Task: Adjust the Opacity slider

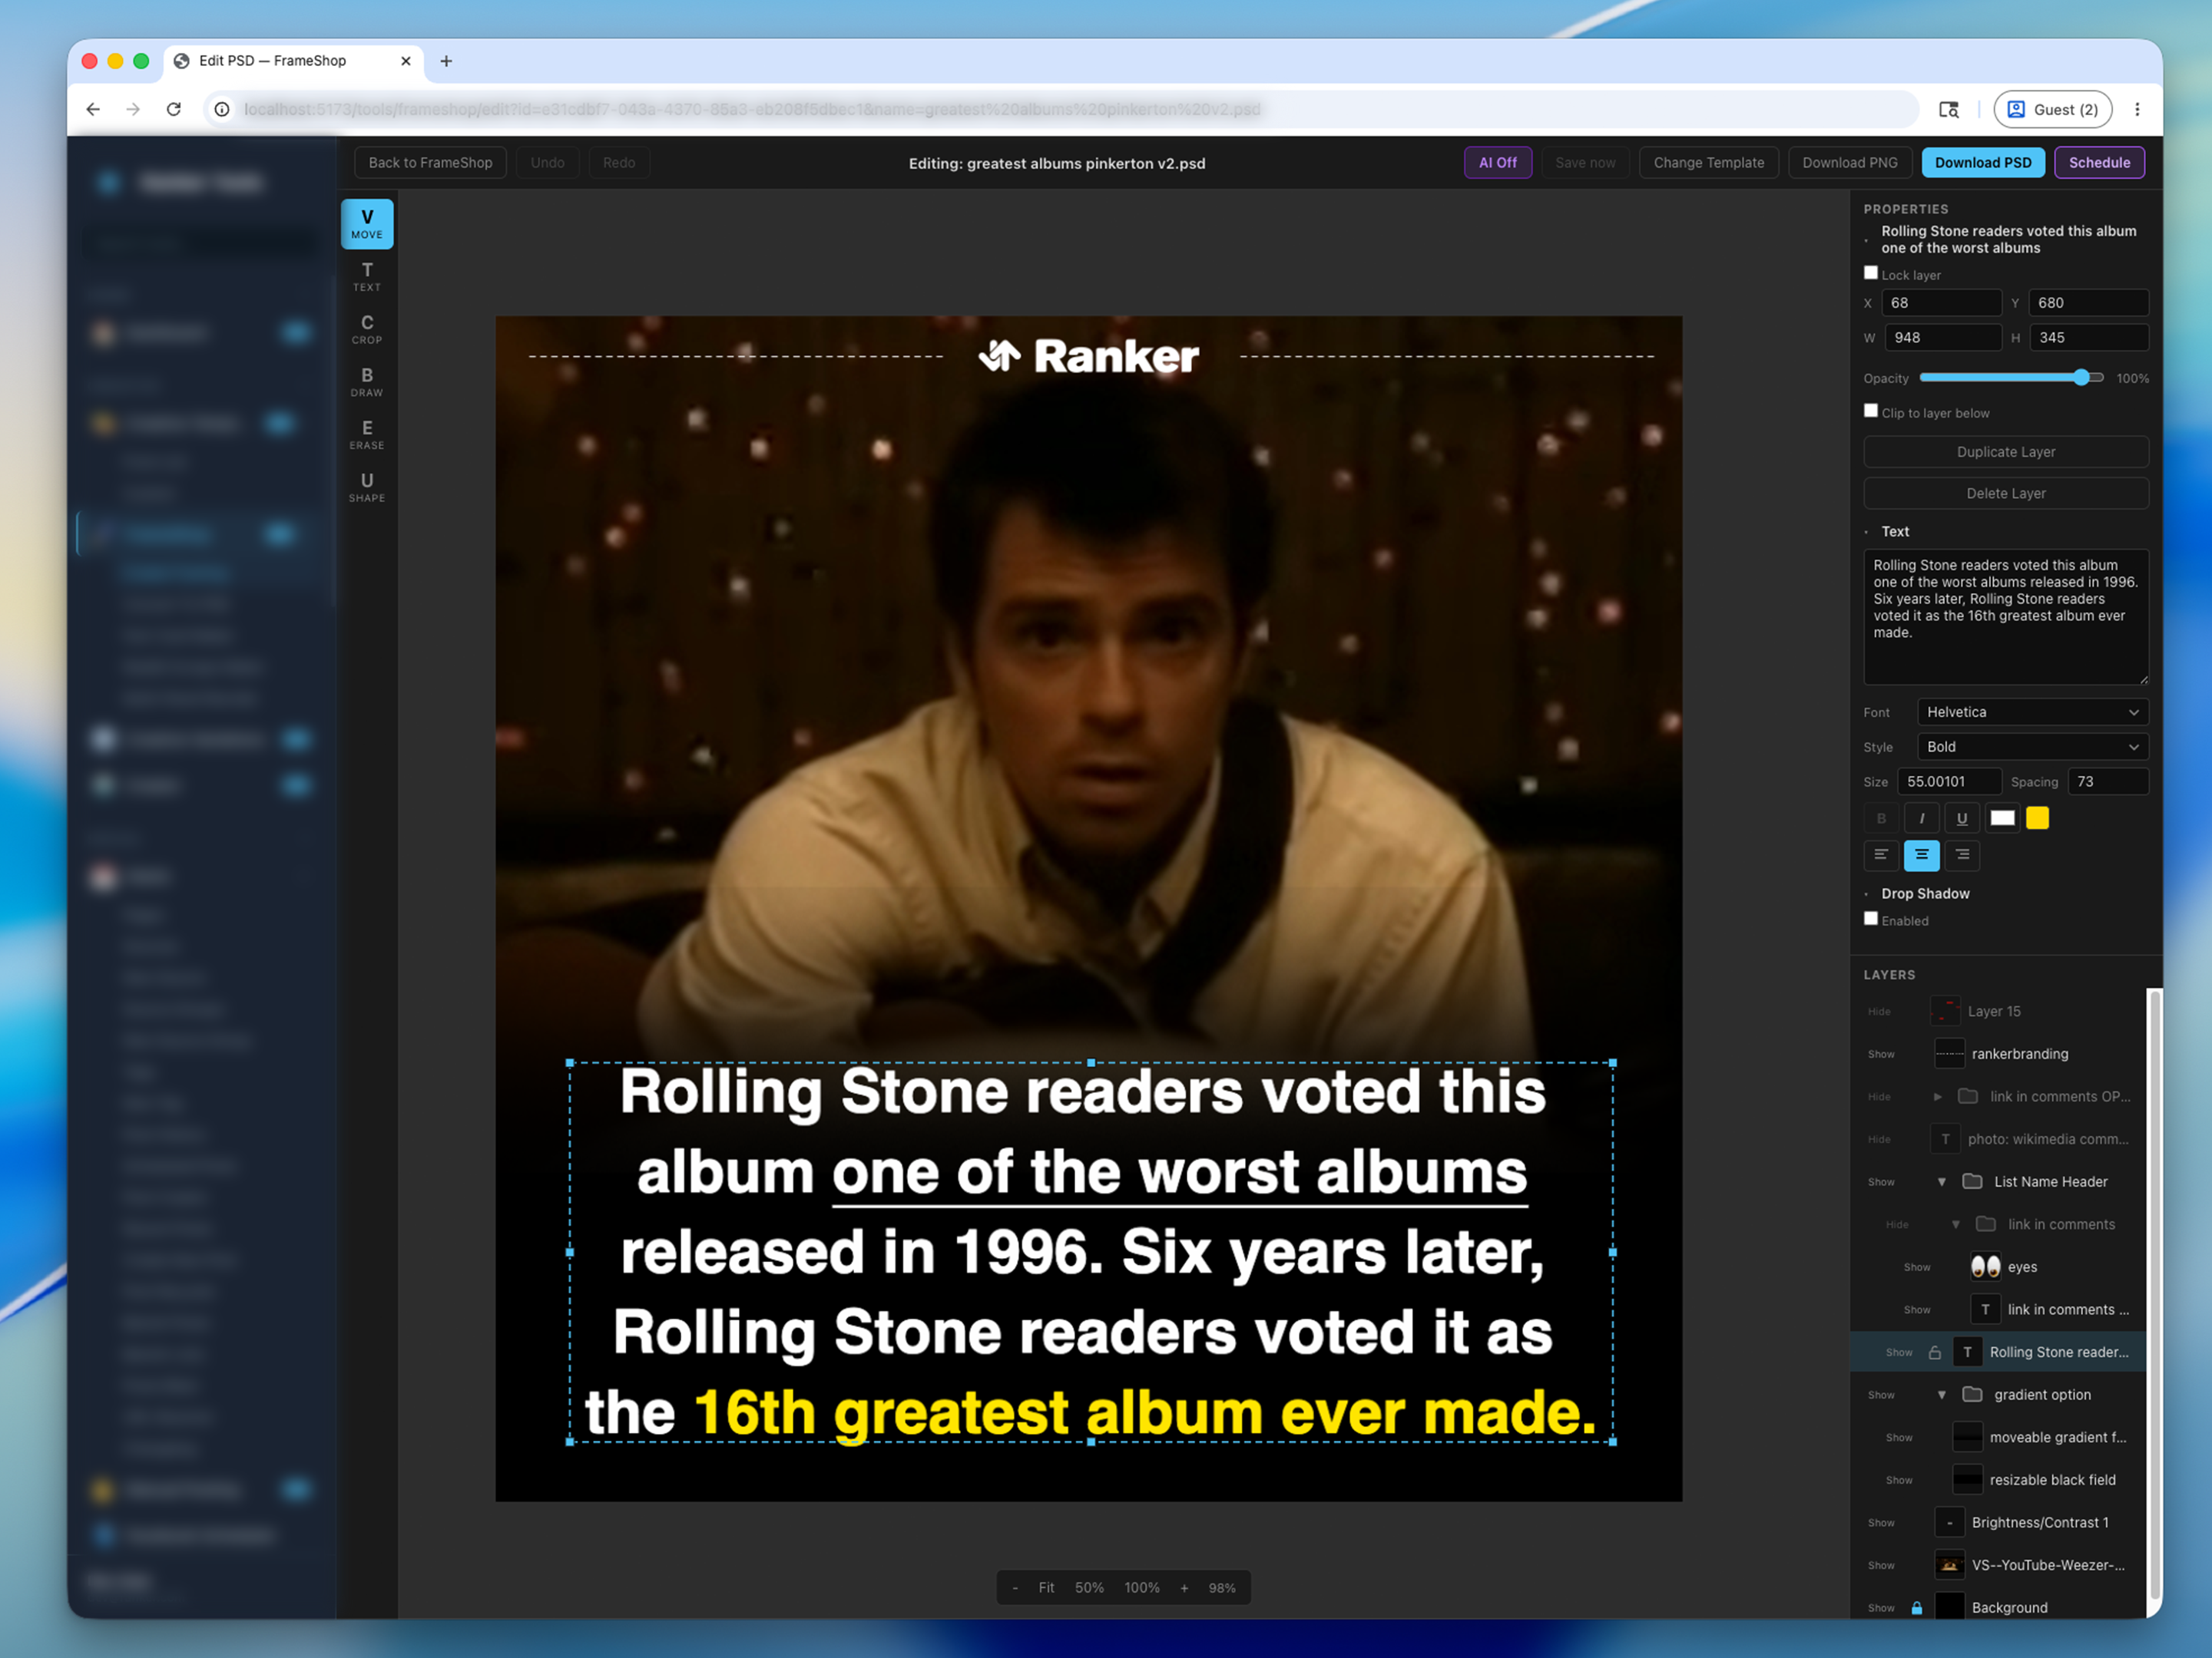Action: pyautogui.click(x=2011, y=378)
